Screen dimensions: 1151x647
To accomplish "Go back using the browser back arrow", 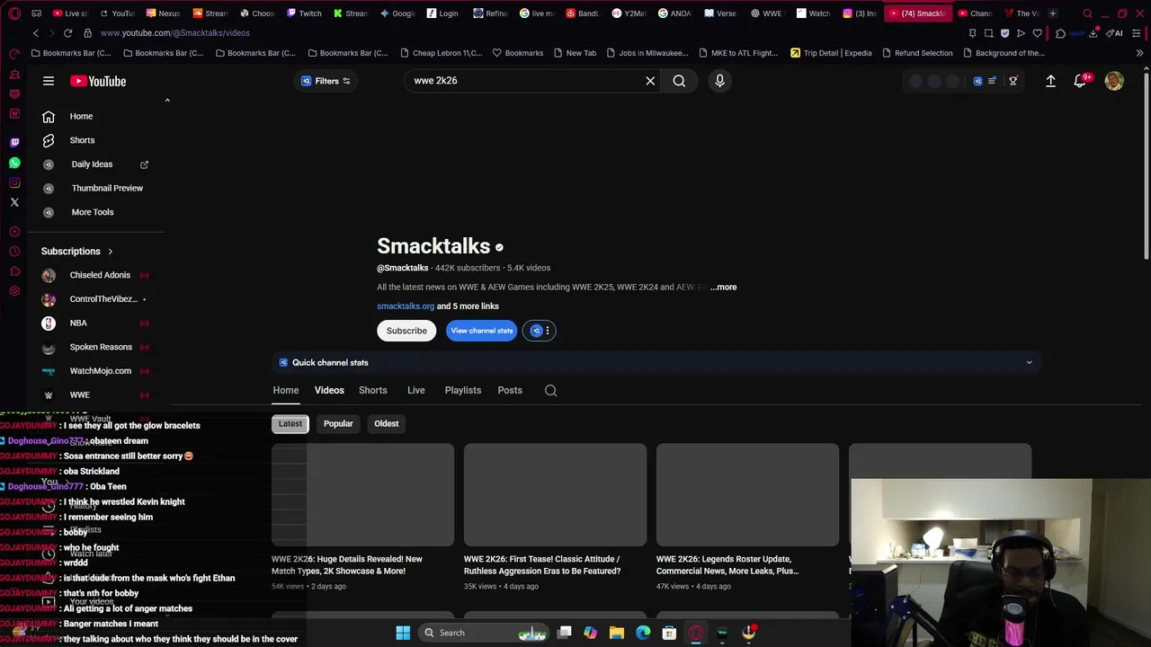I will pos(35,33).
